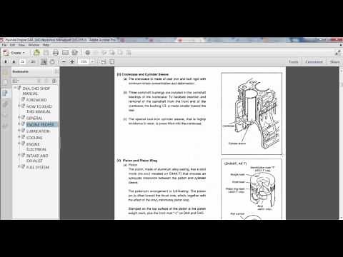The height and width of the screenshot is (257, 343).
Task: Open the File menu
Action: point(4,45)
